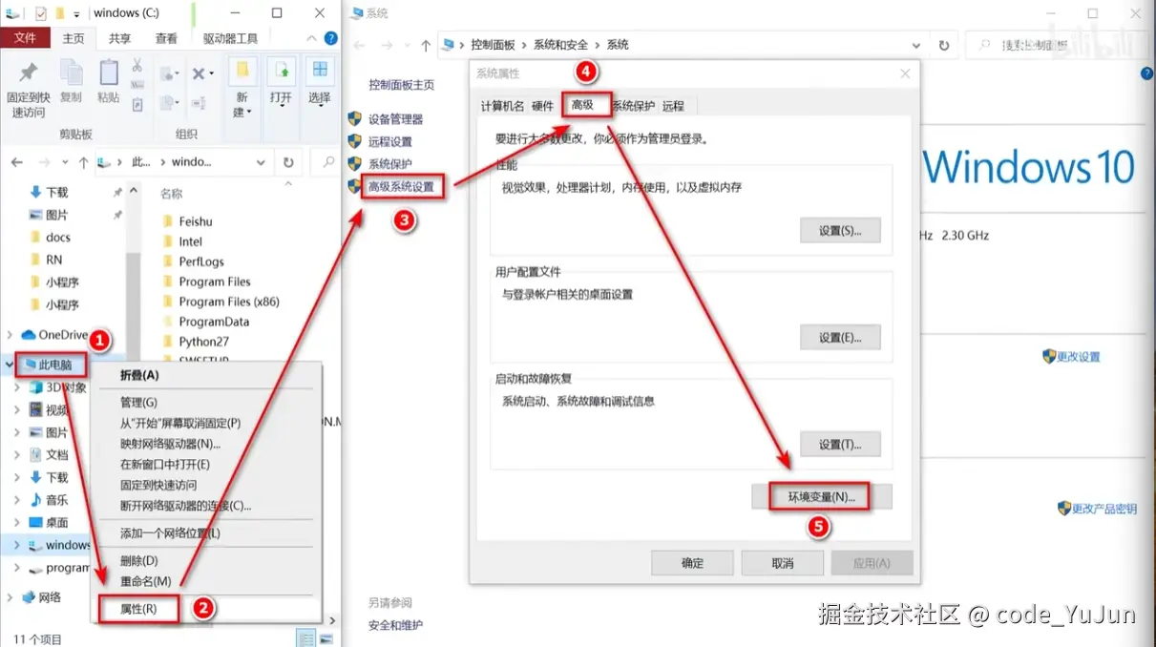The width and height of the screenshot is (1156, 647).
Task: Click 设置(T)... in 启动和故障恢复 section
Action: click(x=840, y=445)
